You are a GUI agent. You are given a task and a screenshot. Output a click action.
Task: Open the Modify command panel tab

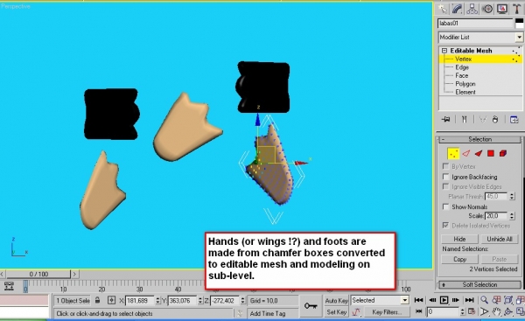pyautogui.click(x=457, y=9)
